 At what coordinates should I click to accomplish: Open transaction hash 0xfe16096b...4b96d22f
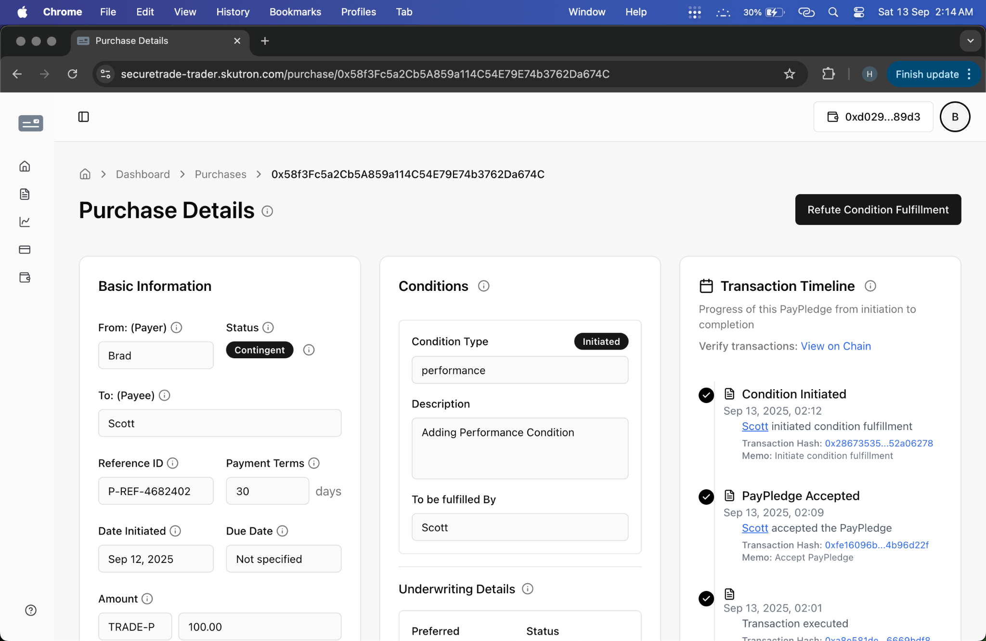tap(877, 545)
